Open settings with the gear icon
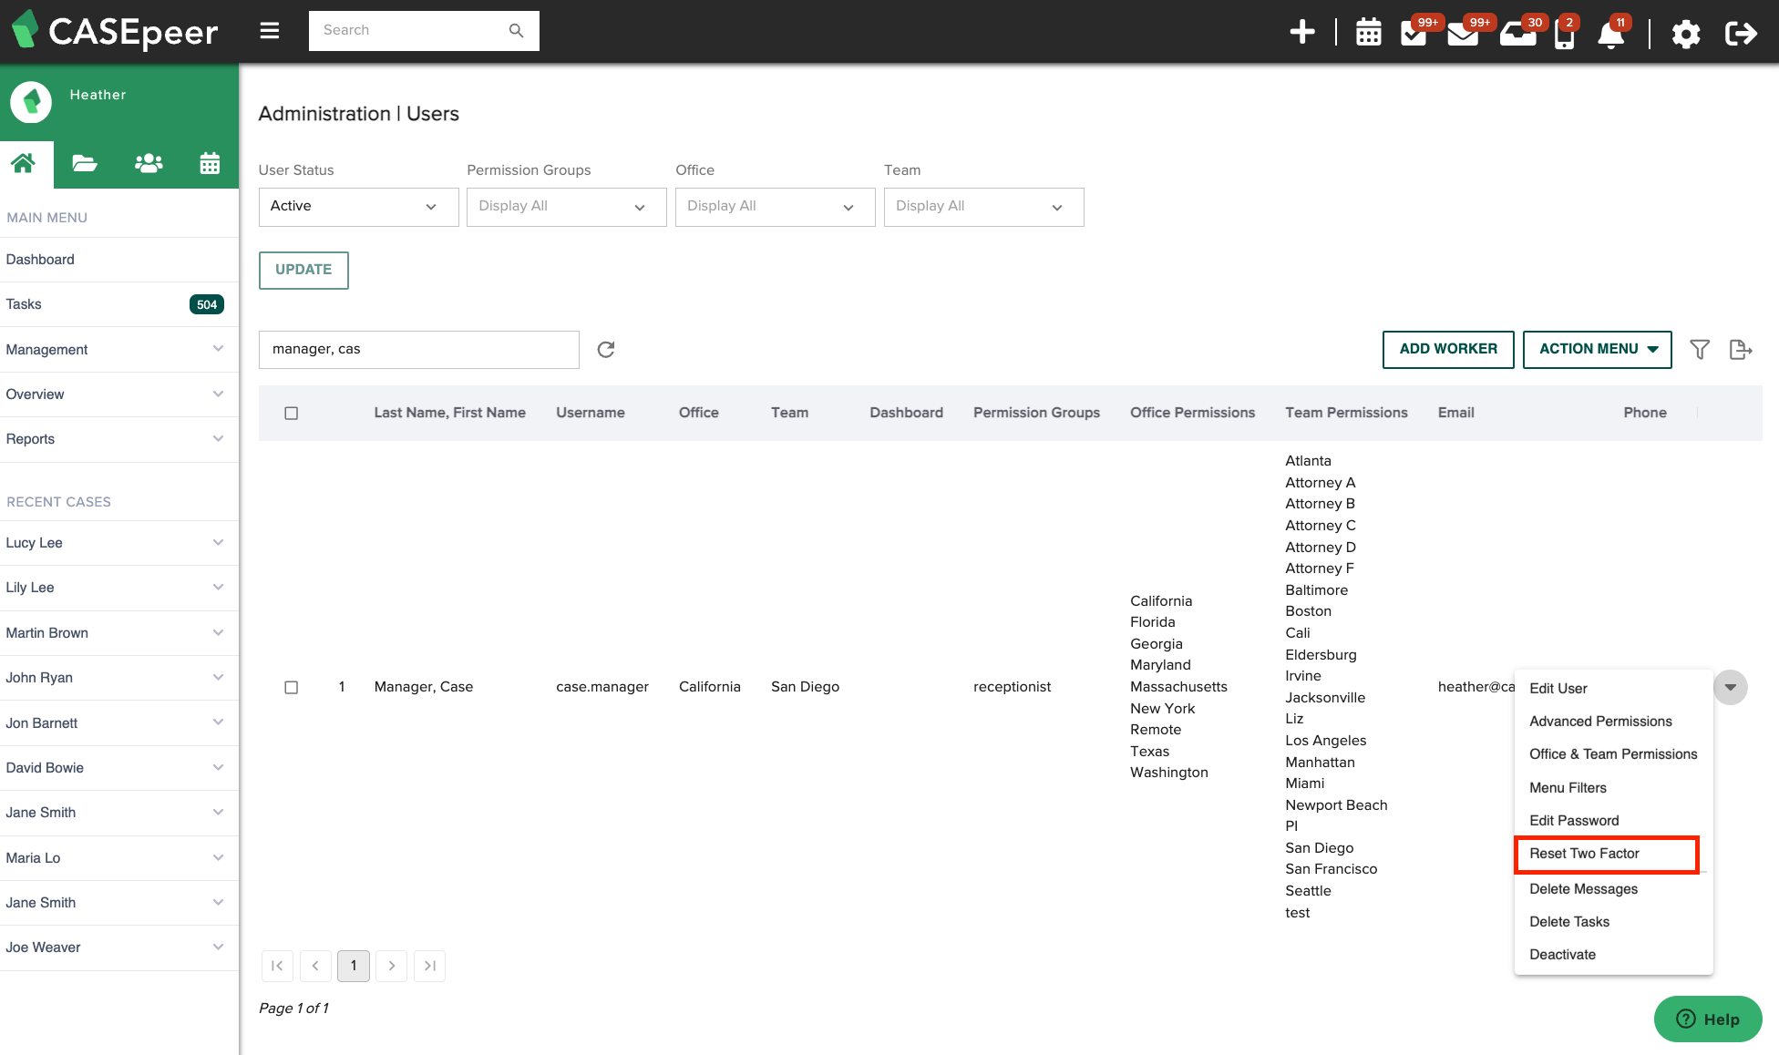 pyautogui.click(x=1686, y=33)
